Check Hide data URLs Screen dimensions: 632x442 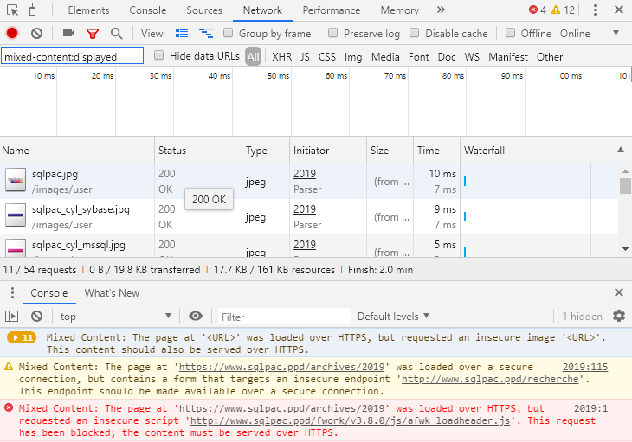(158, 55)
